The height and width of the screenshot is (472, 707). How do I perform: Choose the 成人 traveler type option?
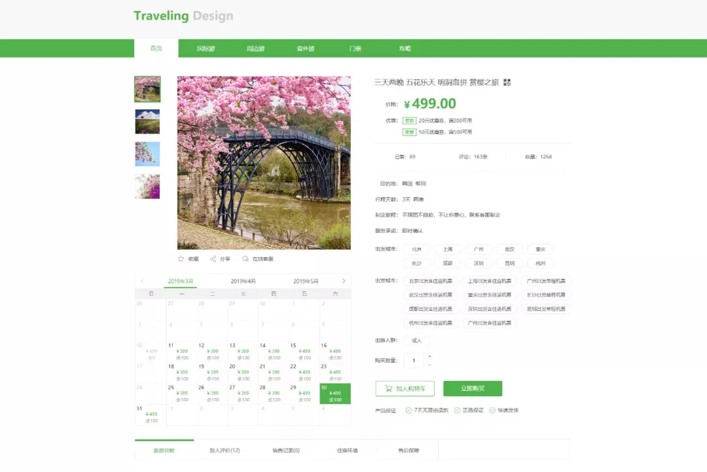[x=416, y=341]
